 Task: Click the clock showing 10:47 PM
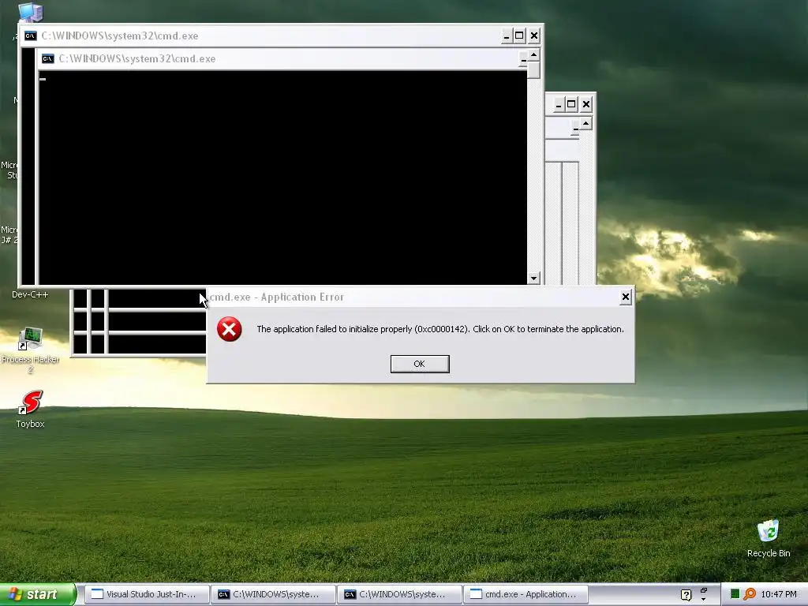pos(779,595)
